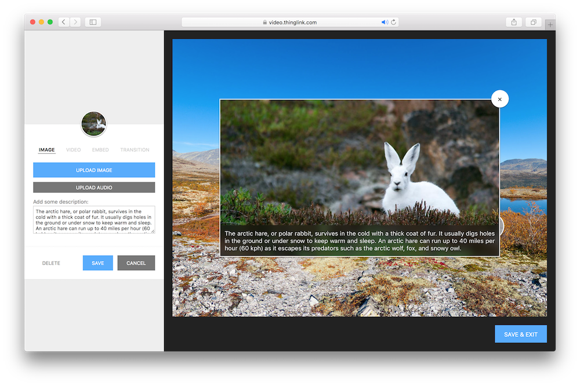Select the IMAGE tab
580x386 pixels.
click(x=47, y=150)
